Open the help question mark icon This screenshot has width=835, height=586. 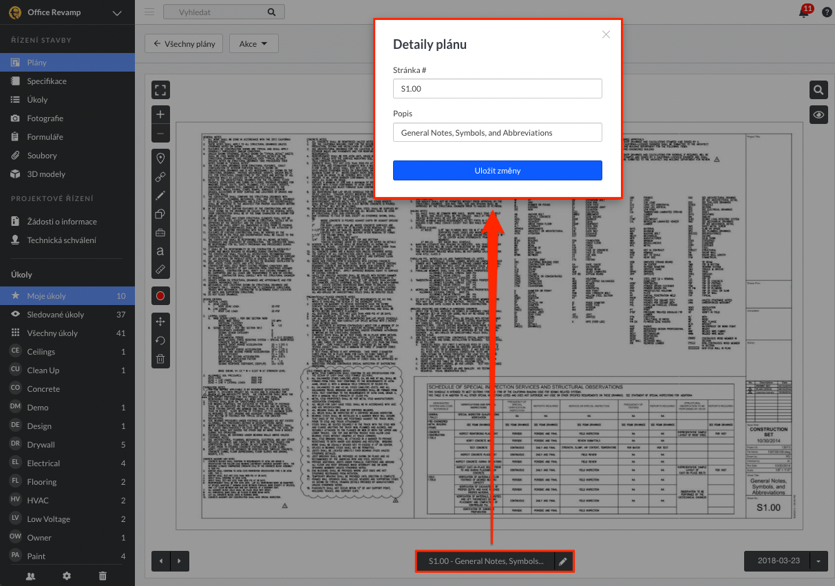pos(827,12)
